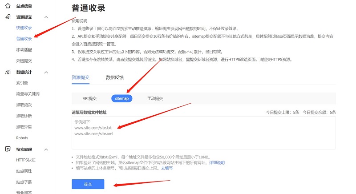Viewport: 356px width, 194px height.
Task: Click the blue 提交 button
Action: [88, 184]
